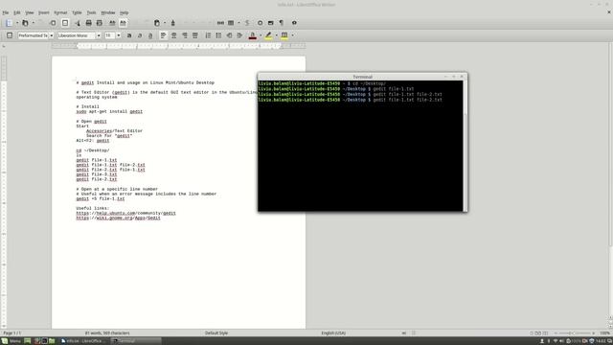613x345 pixels.
Task: Click the LibreOffice taskbar button
Action: 83,341
